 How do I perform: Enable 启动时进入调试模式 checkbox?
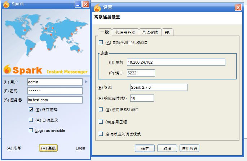coord(101,134)
